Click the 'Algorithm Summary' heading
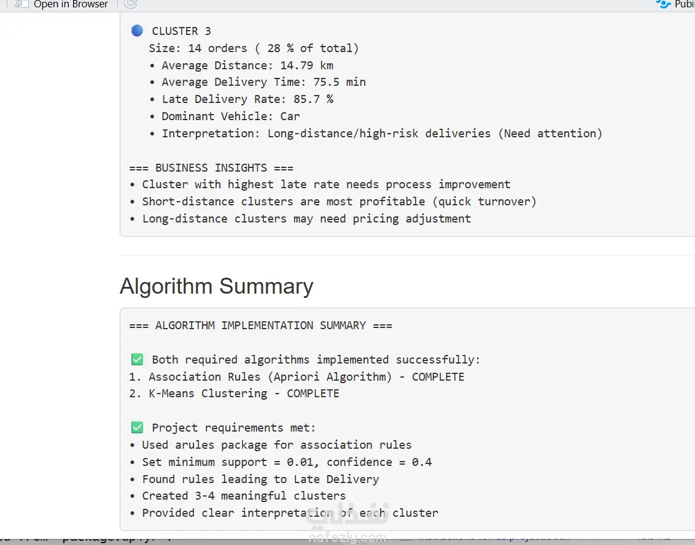This screenshot has width=695, height=545. 216,286
